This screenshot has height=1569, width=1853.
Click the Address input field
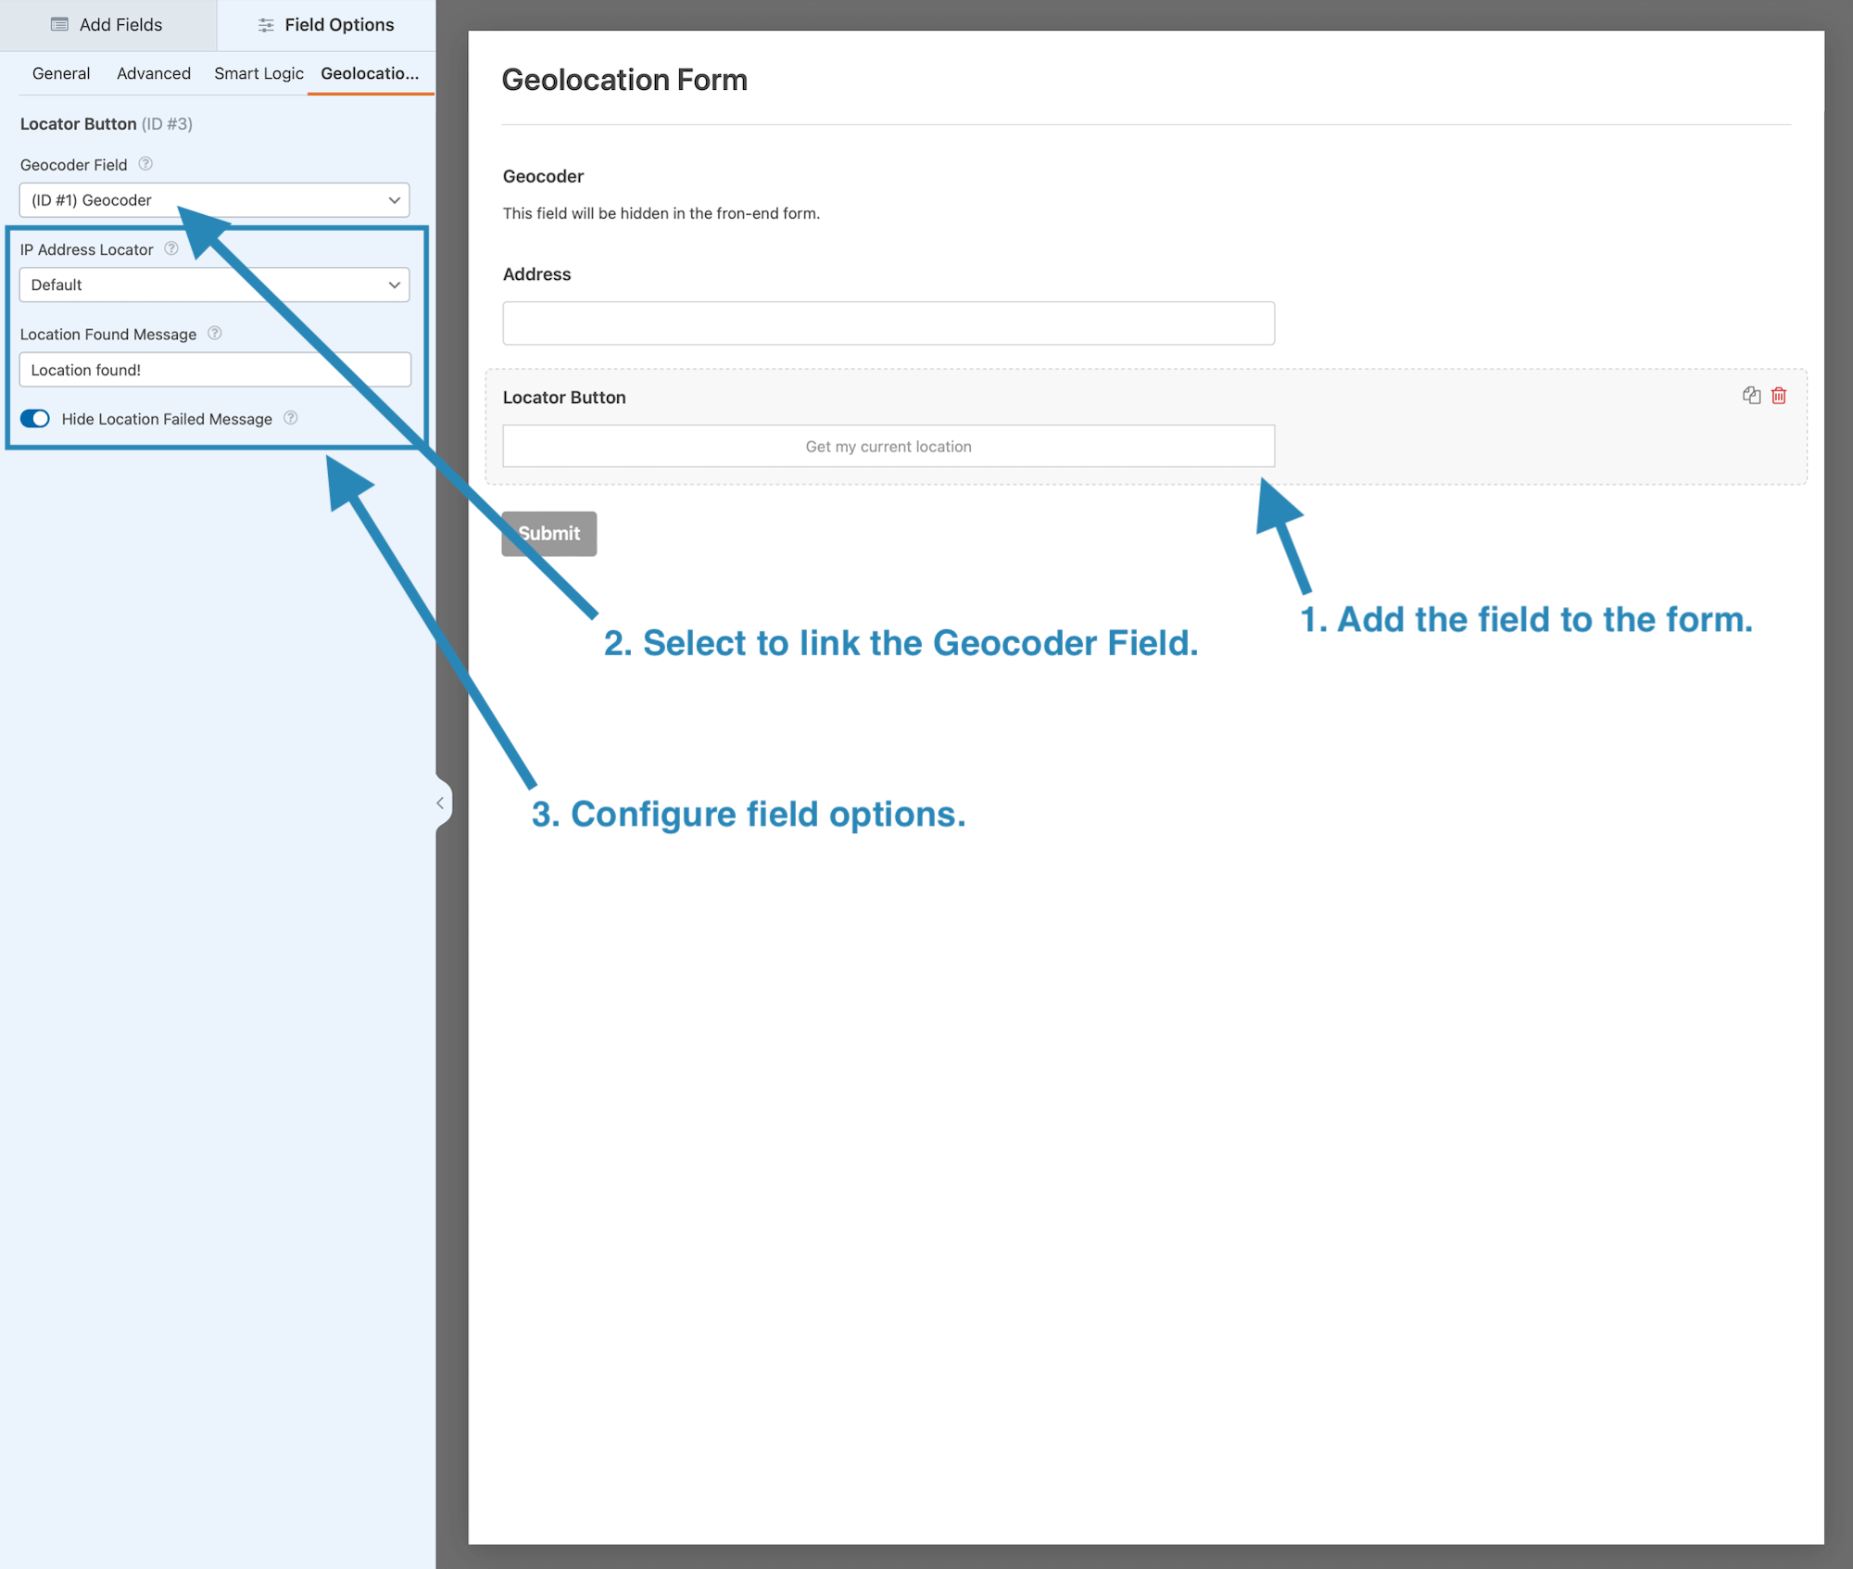coord(889,323)
